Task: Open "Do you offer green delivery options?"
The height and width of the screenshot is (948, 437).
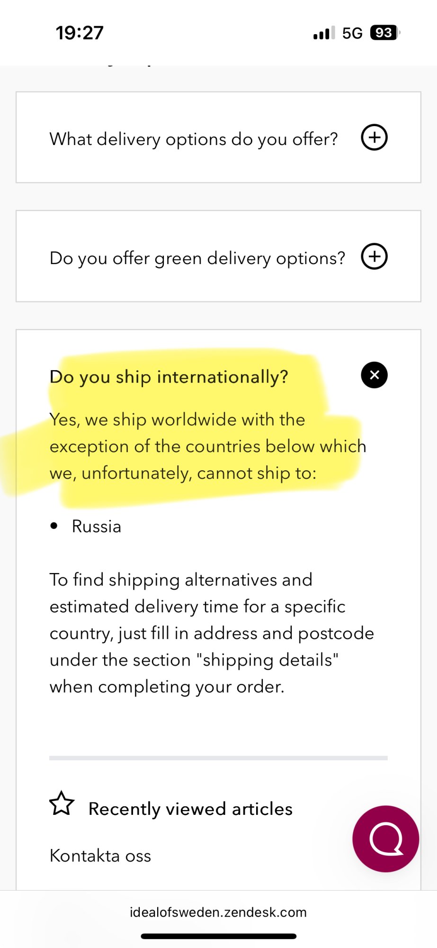Action: (197, 258)
